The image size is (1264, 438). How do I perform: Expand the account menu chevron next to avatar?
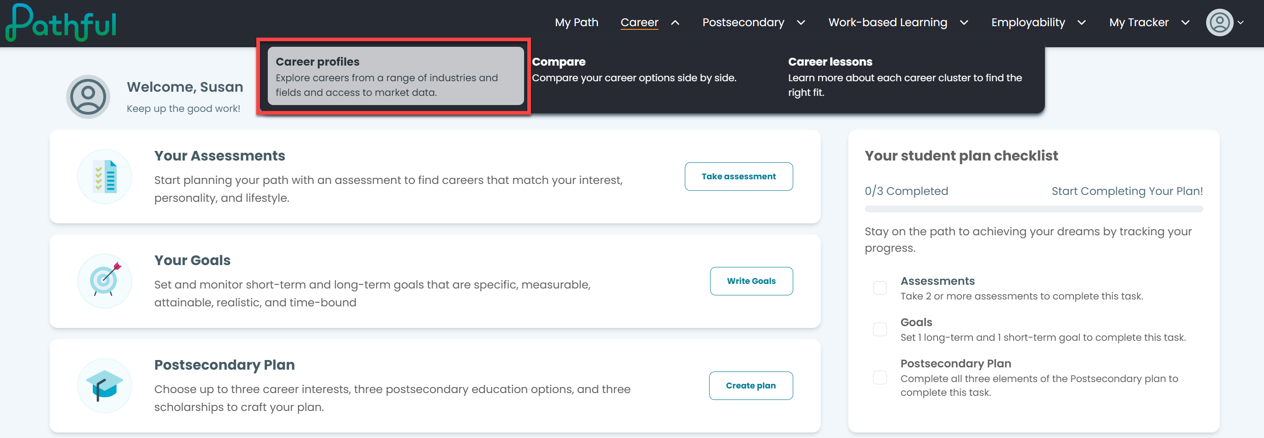coord(1241,22)
